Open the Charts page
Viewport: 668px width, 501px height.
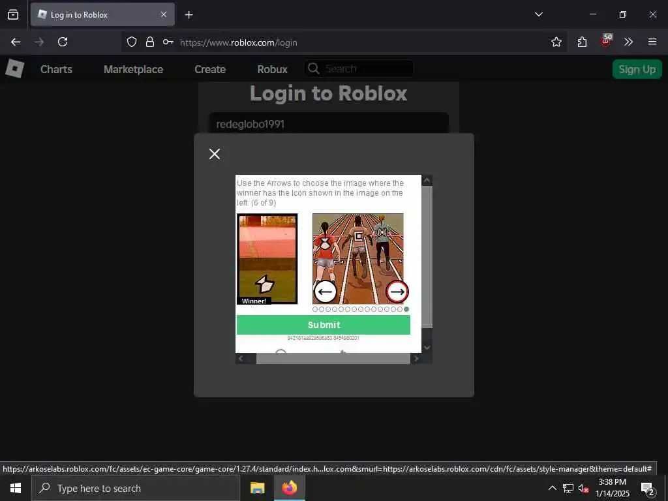pyautogui.click(x=56, y=69)
